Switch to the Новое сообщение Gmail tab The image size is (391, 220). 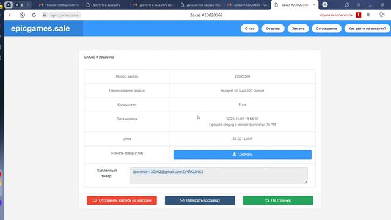pos(59,5)
